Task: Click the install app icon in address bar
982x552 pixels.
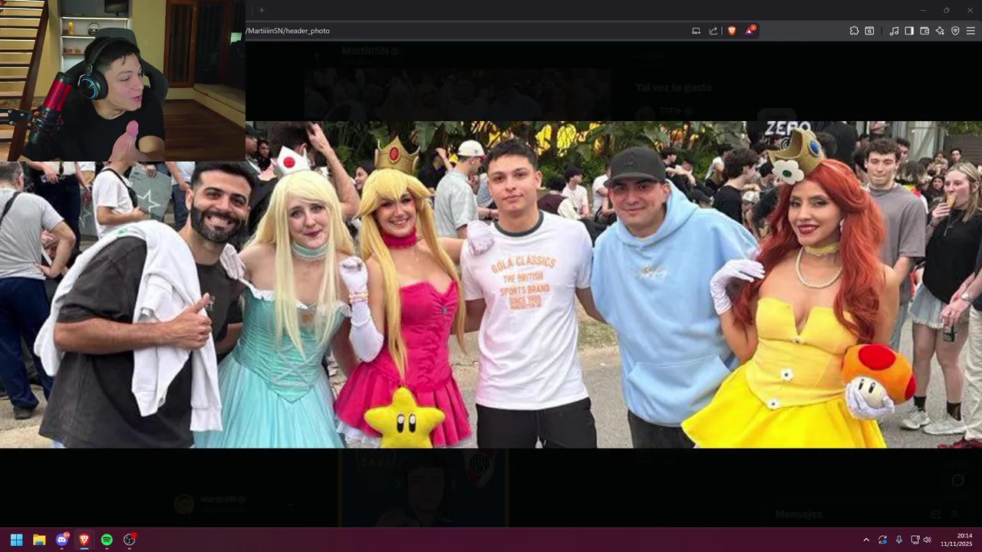Action: 696,31
